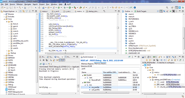Click Link with Editor in Project Explorer
Image resolution: width=185 pixels, height=98 pixels.
(x=24, y=11)
